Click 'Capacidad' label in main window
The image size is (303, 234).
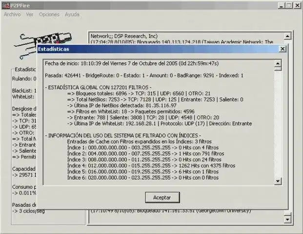(x=24, y=169)
